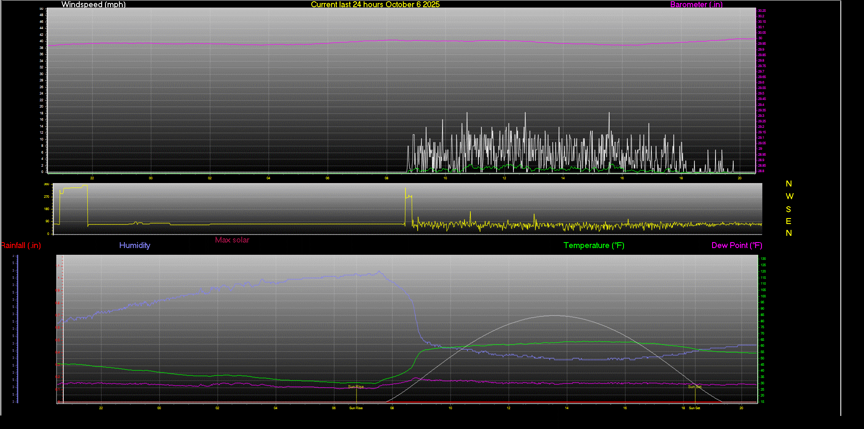The image size is (864, 429).
Task: Click the highest point of humidity line
Action: click(379, 271)
